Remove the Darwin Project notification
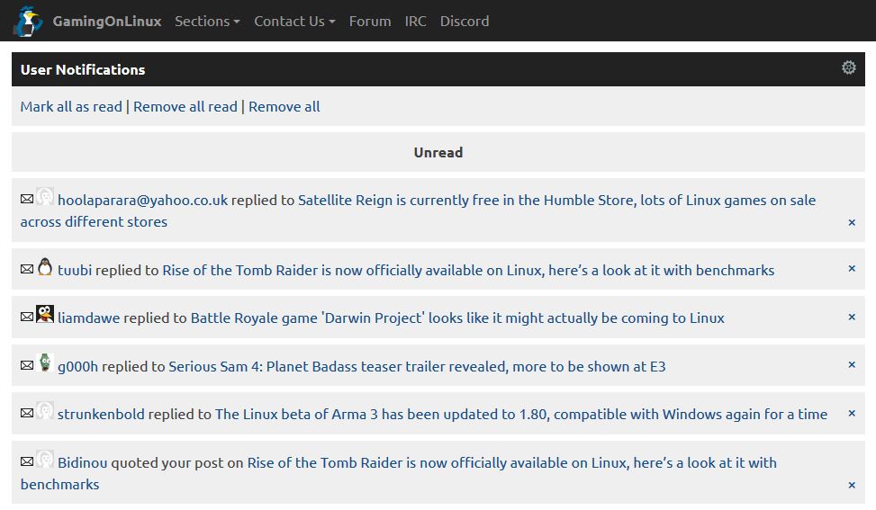Screen dimensions: 876x510 tap(852, 318)
